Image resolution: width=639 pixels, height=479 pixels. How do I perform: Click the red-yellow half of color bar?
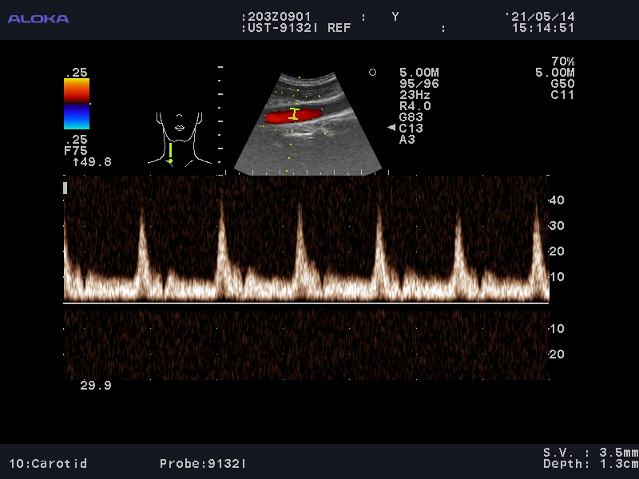(77, 91)
